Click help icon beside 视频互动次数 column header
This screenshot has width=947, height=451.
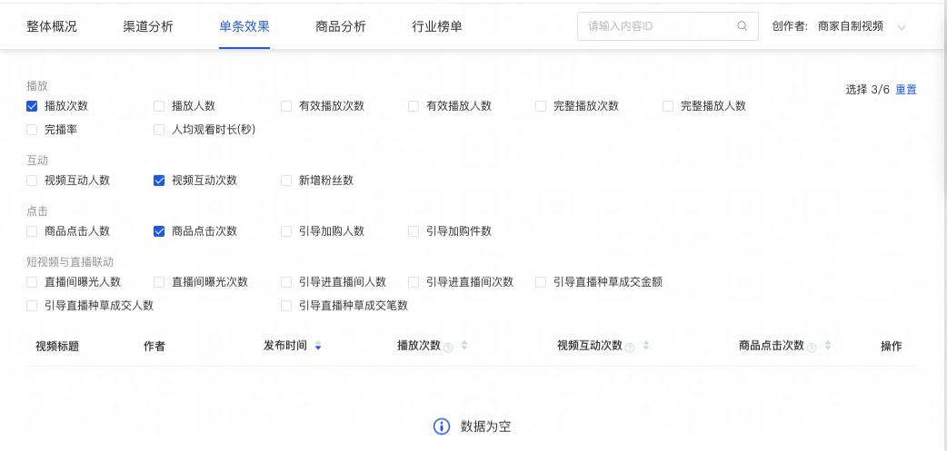(x=630, y=347)
